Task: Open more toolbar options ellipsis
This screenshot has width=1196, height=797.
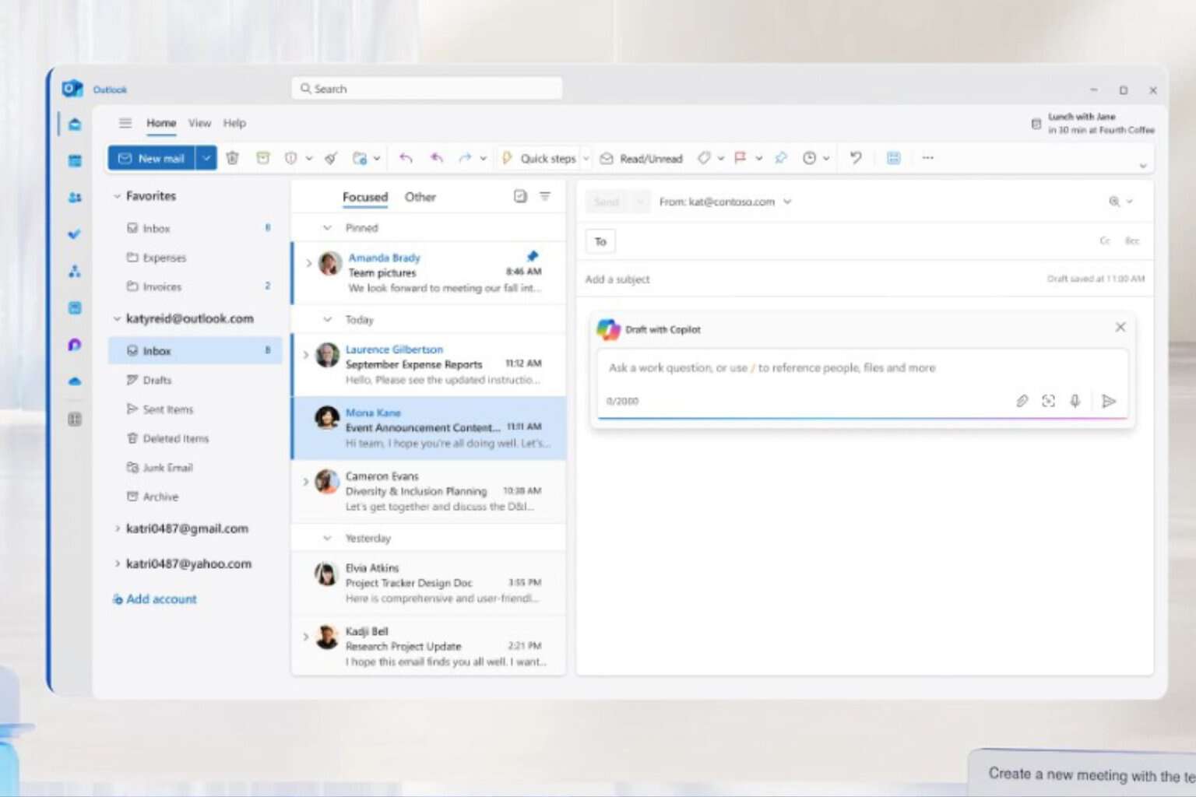Action: coord(927,158)
